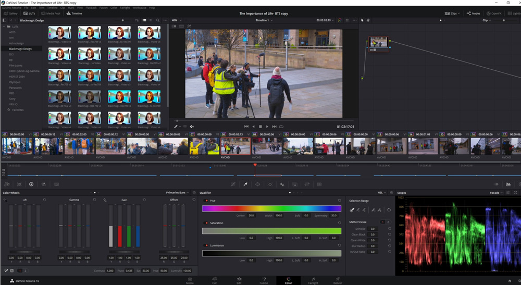Open the Curves palette
This screenshot has width=521, height=285.
[233, 184]
